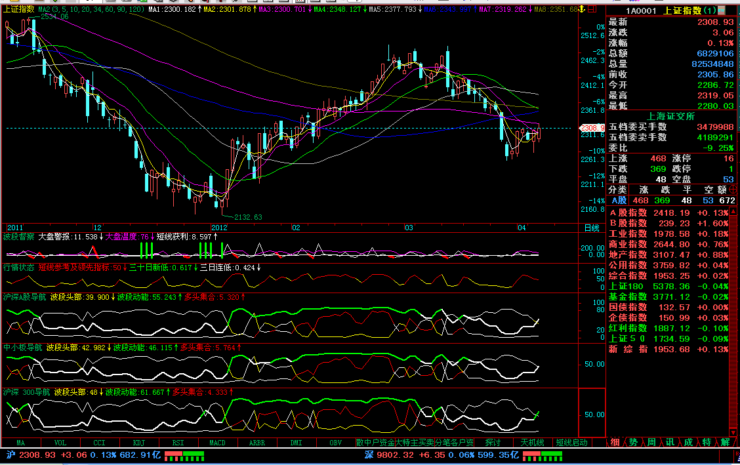Click the 1A0001 stock code

coord(641,11)
